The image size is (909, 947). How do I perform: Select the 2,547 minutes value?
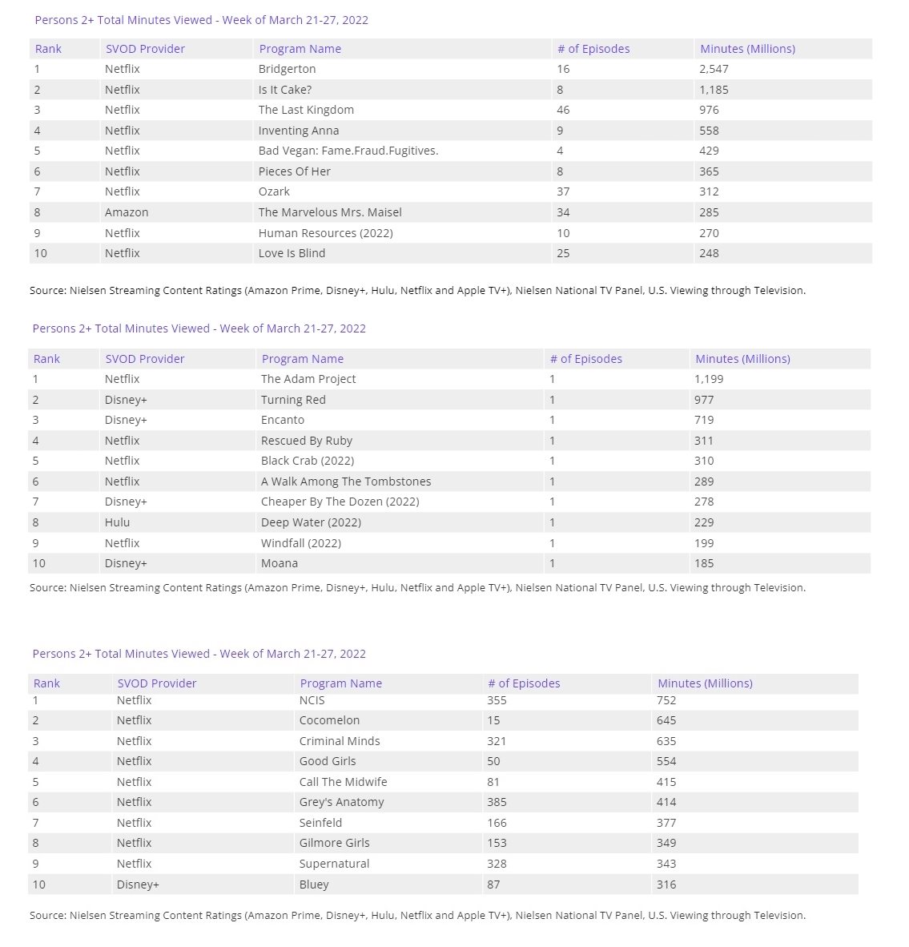pos(714,69)
